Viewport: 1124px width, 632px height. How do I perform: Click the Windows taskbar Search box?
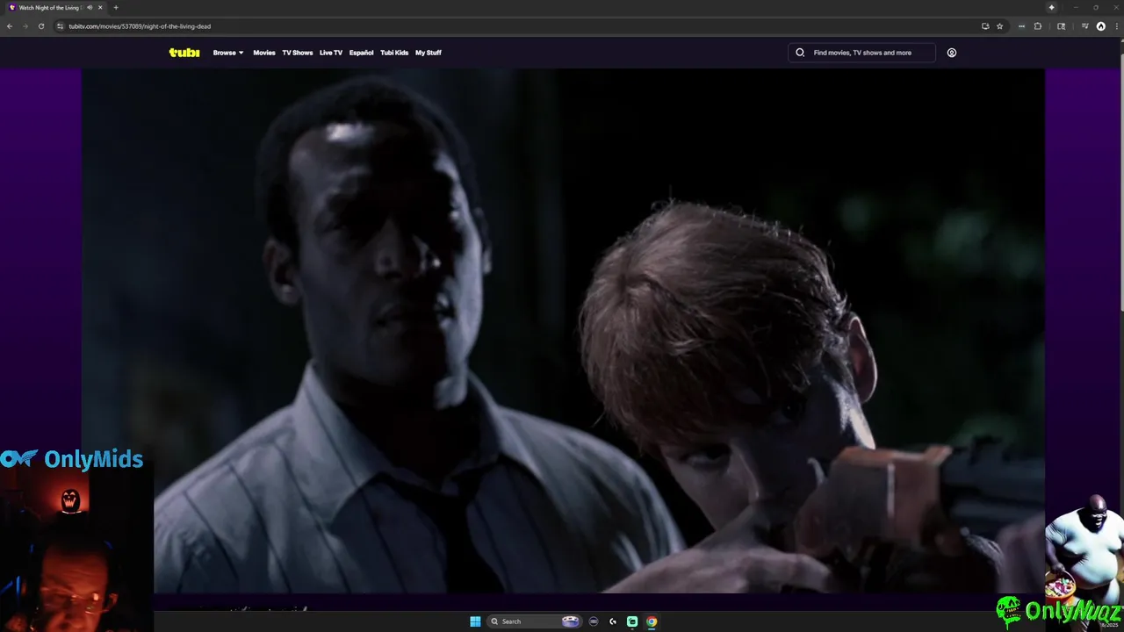[535, 621]
